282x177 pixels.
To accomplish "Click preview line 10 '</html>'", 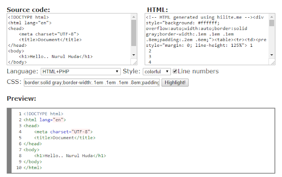I will click(33, 168).
